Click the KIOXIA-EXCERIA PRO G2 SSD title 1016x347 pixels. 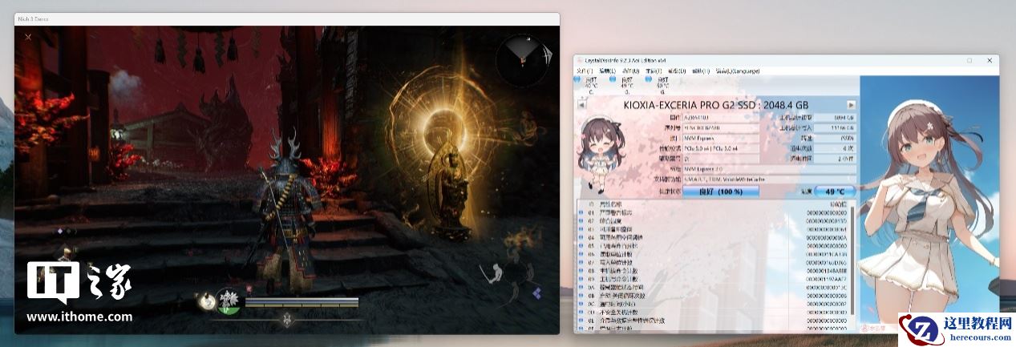(716, 105)
